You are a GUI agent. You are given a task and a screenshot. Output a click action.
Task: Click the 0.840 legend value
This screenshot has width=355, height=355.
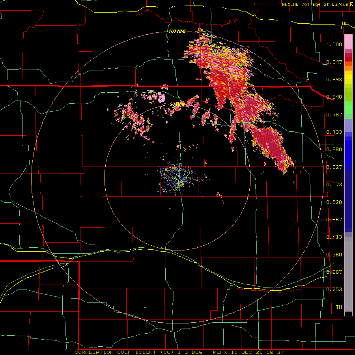pos(334,97)
